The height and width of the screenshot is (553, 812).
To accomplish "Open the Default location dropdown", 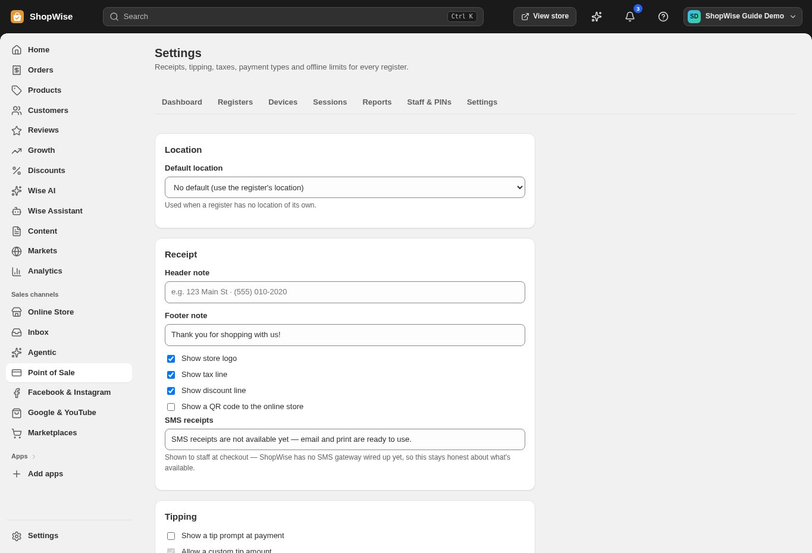I will (345, 187).
